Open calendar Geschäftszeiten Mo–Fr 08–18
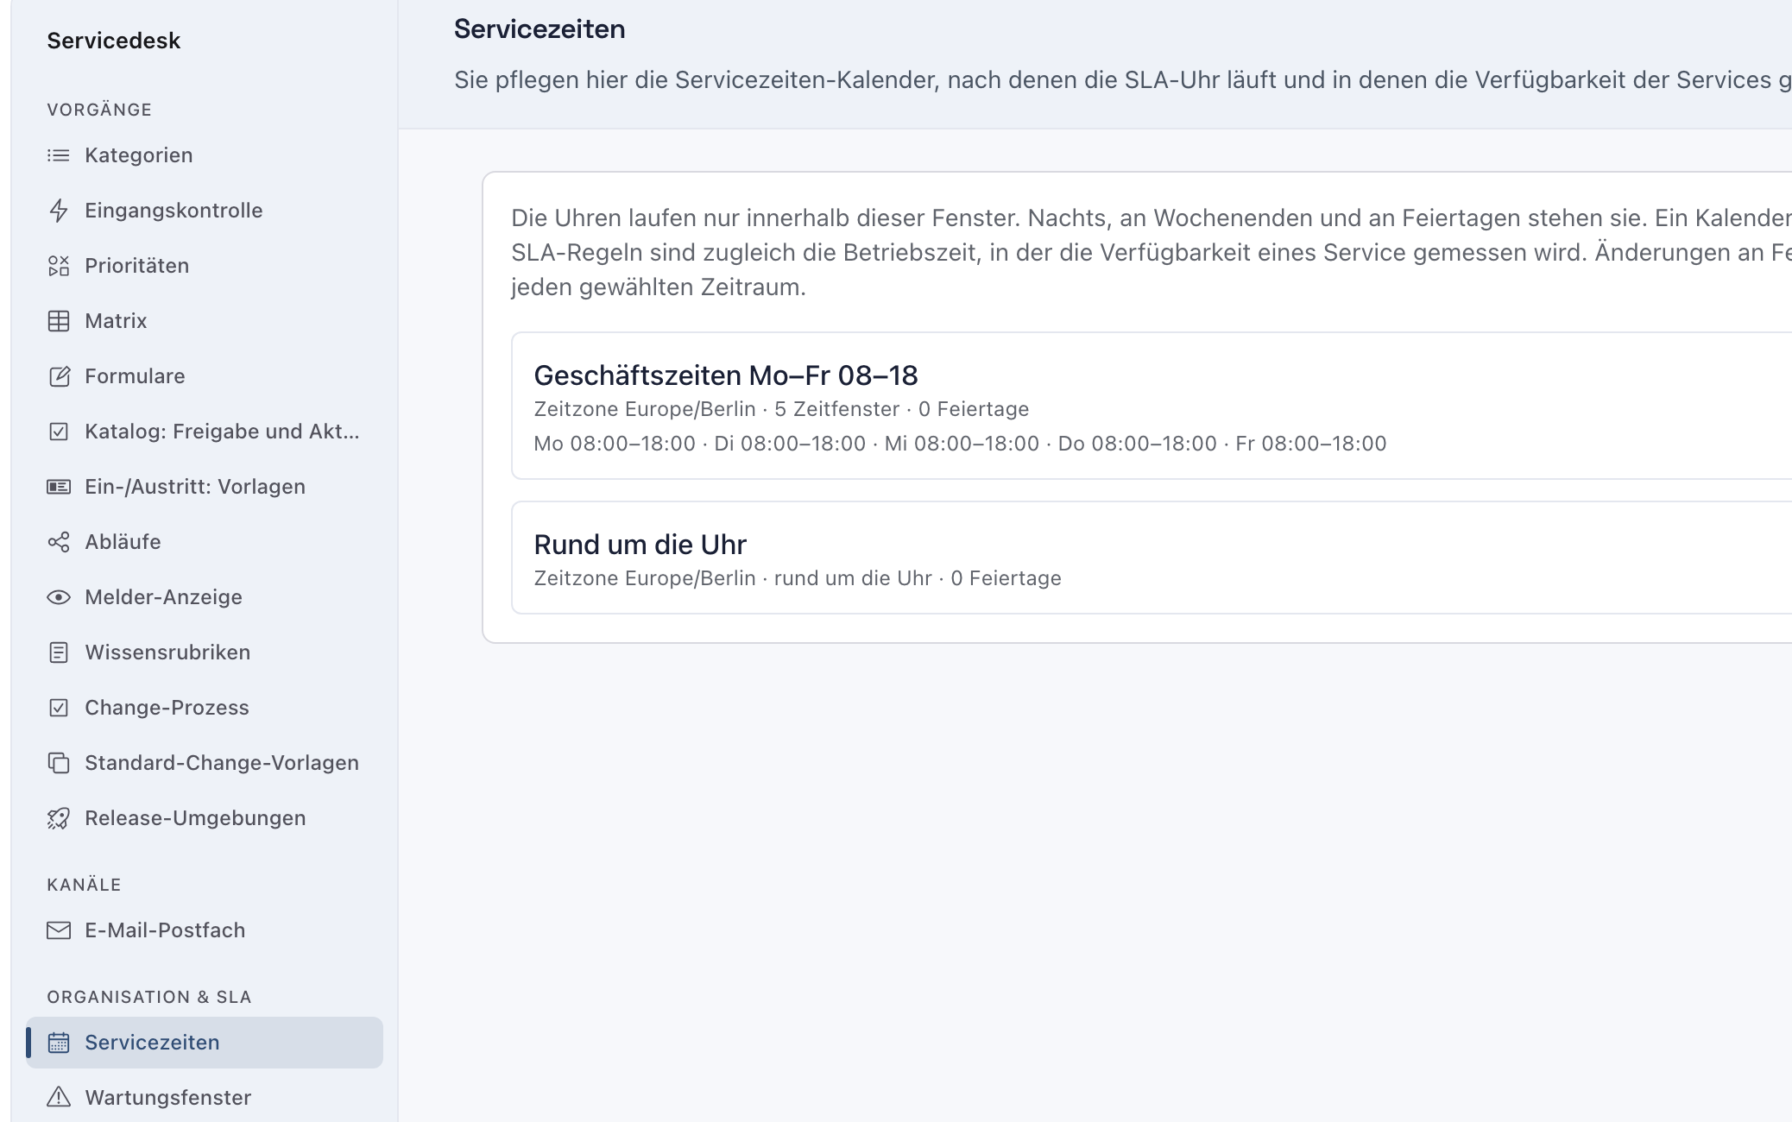This screenshot has height=1122, width=1792. (1152, 406)
